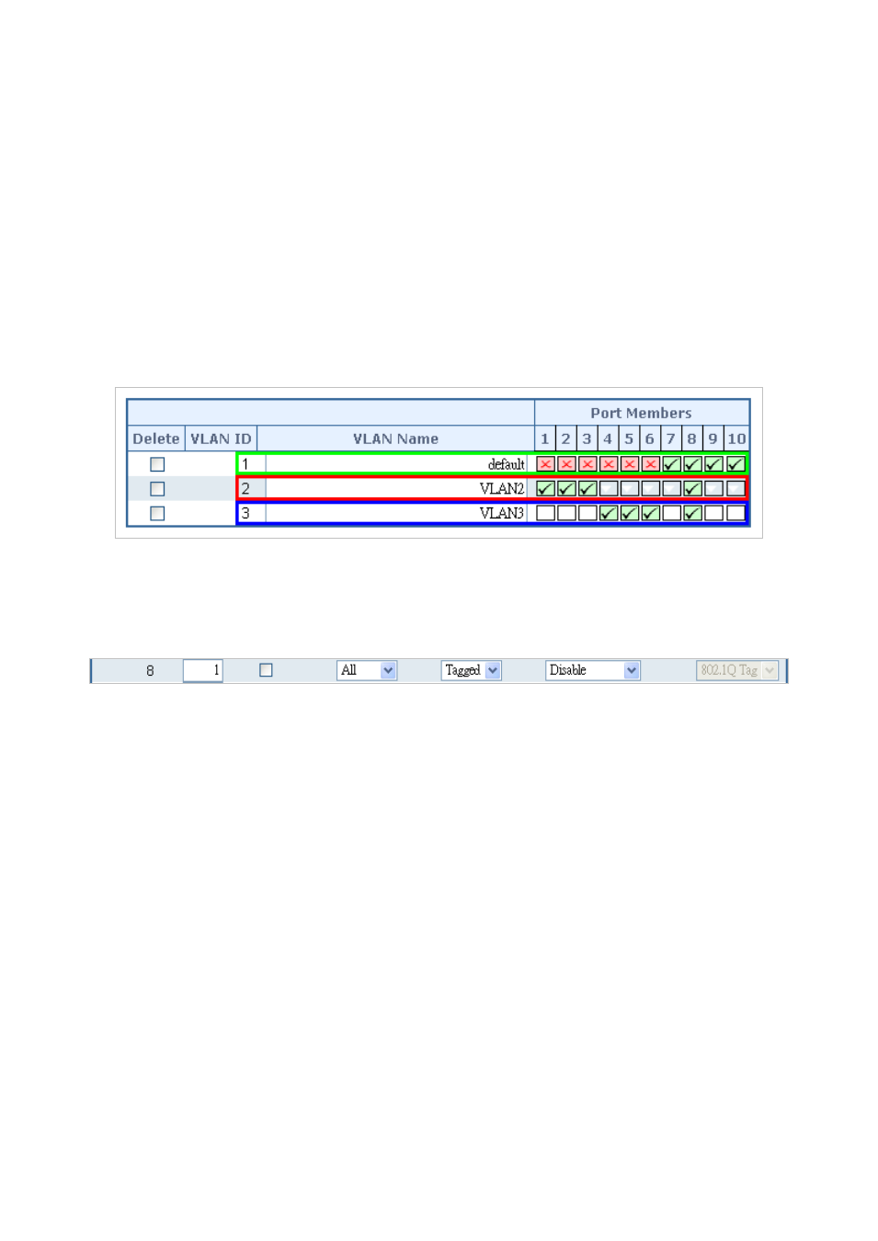The height and width of the screenshot is (1241, 878).
Task: Uncheck port 10 in the default VLAN row
Action: pos(735,464)
